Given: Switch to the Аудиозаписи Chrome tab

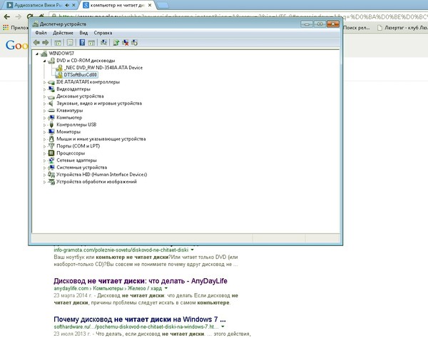Looking at the screenshot, I should tap(38, 5).
